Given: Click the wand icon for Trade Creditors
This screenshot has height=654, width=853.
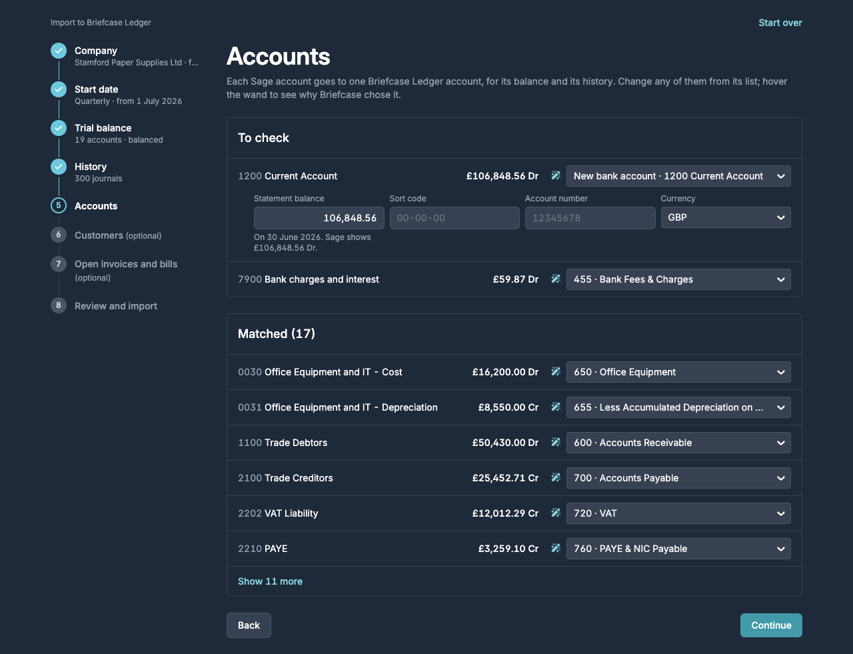Looking at the screenshot, I should [x=555, y=478].
